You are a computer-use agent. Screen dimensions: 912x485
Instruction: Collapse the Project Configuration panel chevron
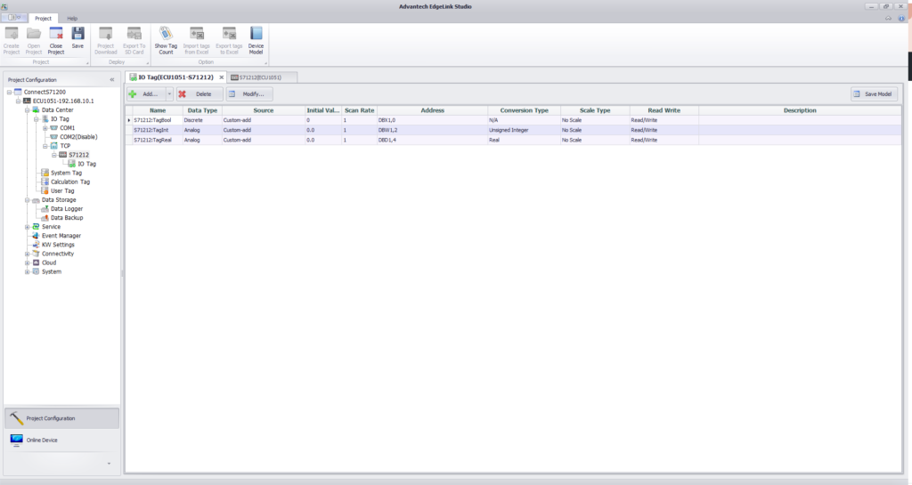pyautogui.click(x=112, y=79)
